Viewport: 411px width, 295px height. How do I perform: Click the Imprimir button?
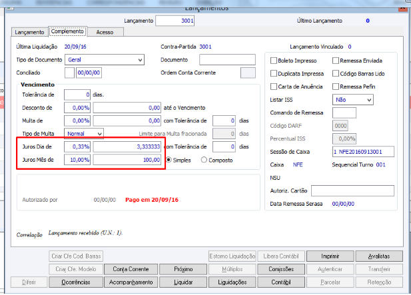coord(330,256)
